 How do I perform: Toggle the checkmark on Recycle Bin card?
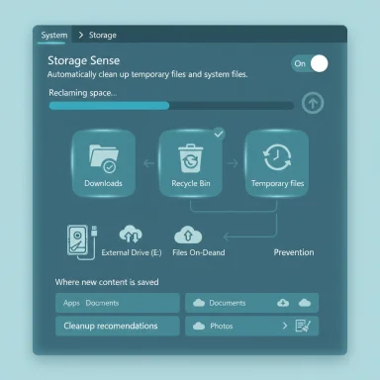tap(219, 134)
